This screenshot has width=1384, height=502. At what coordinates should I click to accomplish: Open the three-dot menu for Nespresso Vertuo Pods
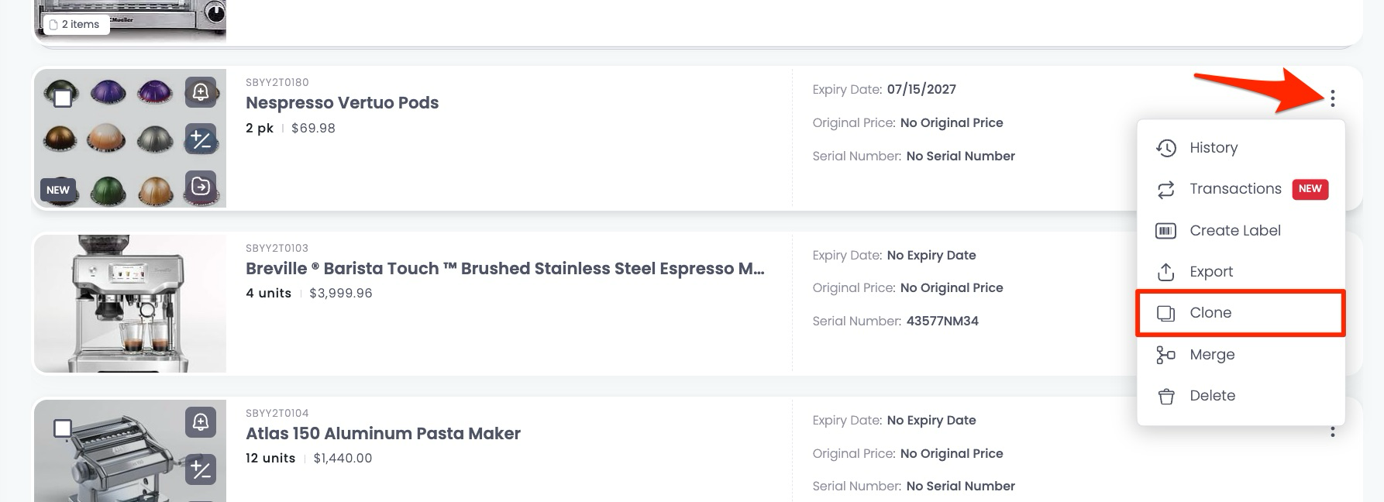pos(1333,98)
